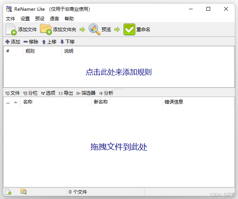Click the Add Folders (添加文件夹) icon
The height and width of the screenshot is (199, 238).
(46, 29)
